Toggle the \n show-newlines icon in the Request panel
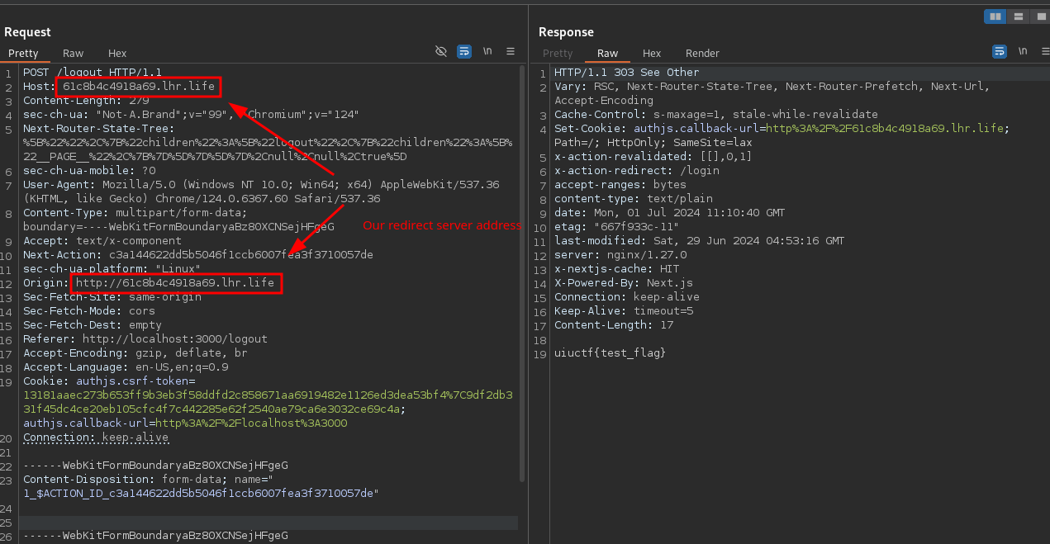This screenshot has height=544, width=1050. (487, 51)
